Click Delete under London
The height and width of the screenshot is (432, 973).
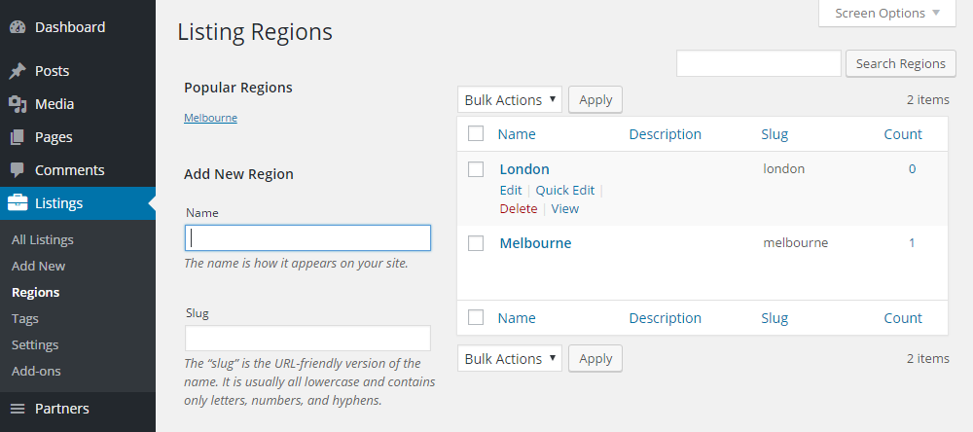519,209
